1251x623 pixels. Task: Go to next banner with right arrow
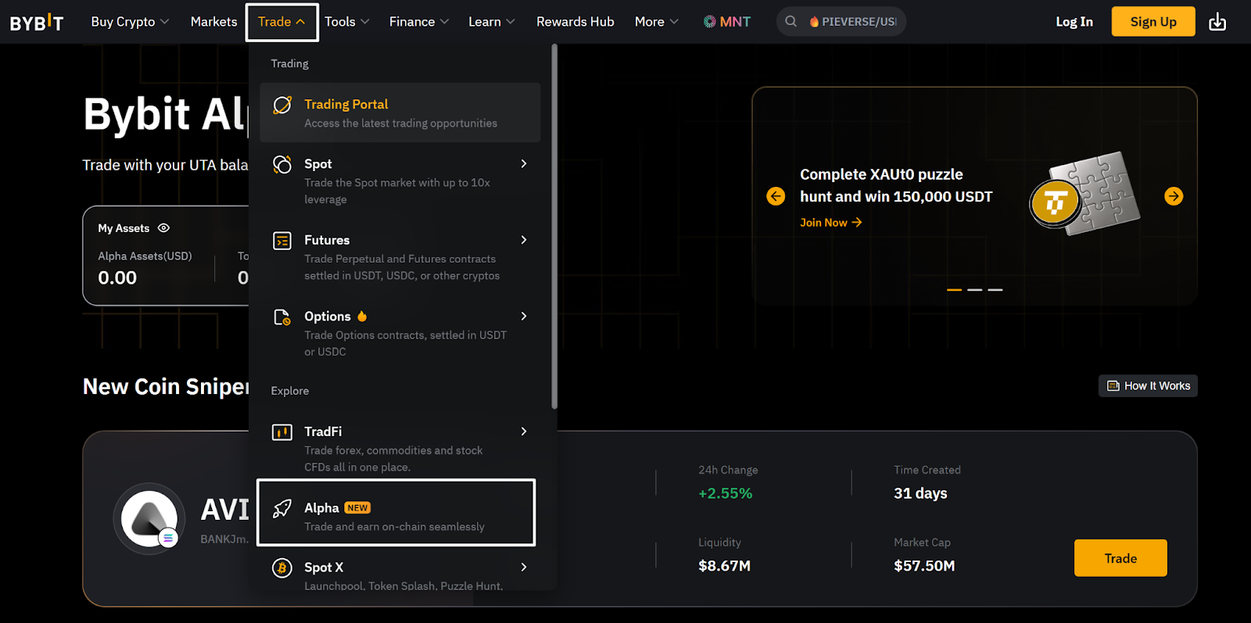[1174, 196]
